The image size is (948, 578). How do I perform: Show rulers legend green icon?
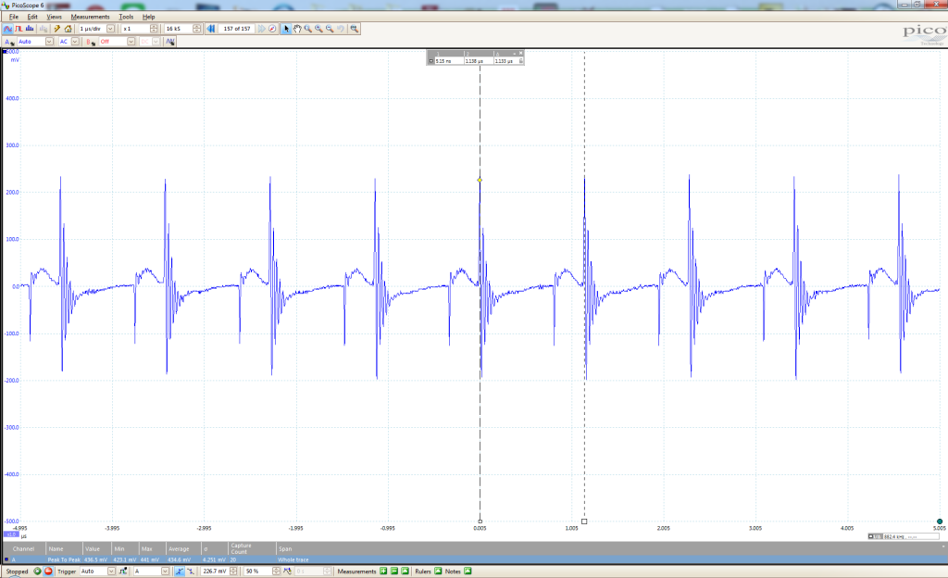click(438, 571)
